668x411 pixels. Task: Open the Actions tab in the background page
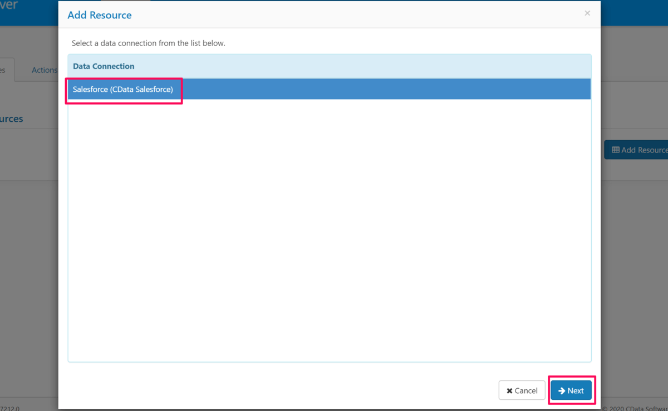(44, 70)
